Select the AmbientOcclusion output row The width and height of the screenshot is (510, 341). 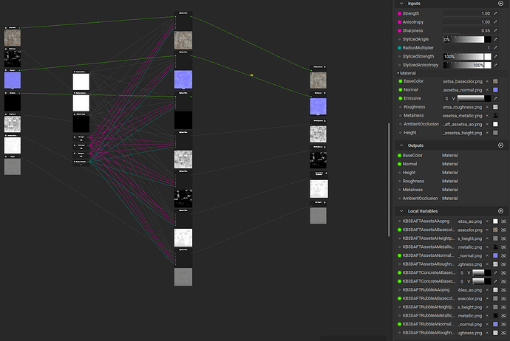[x=425, y=199]
